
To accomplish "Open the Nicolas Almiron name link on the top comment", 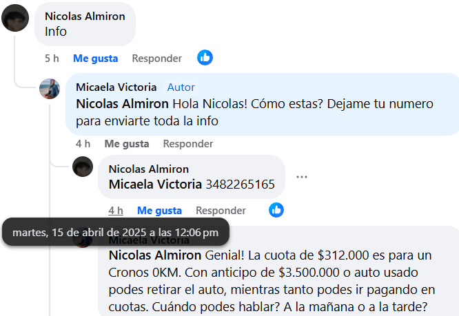I will (x=85, y=17).
